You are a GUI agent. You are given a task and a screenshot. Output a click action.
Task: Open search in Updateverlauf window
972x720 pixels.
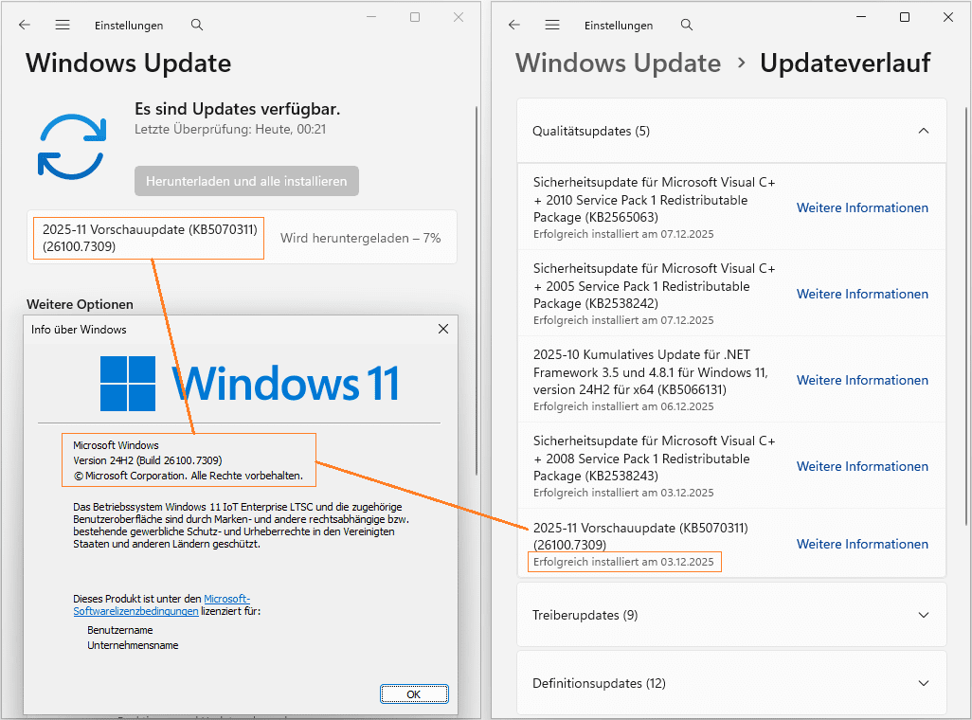tap(686, 25)
